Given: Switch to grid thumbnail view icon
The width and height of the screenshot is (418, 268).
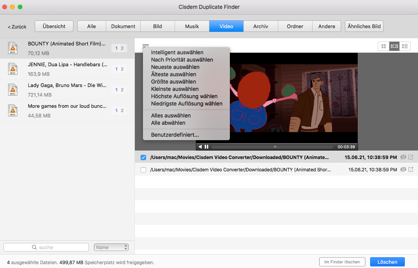Looking at the screenshot, I should 384,46.
